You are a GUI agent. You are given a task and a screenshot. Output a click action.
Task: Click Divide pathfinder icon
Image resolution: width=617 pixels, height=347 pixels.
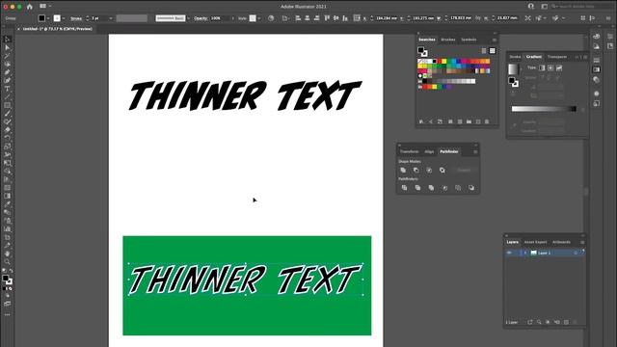click(404, 188)
